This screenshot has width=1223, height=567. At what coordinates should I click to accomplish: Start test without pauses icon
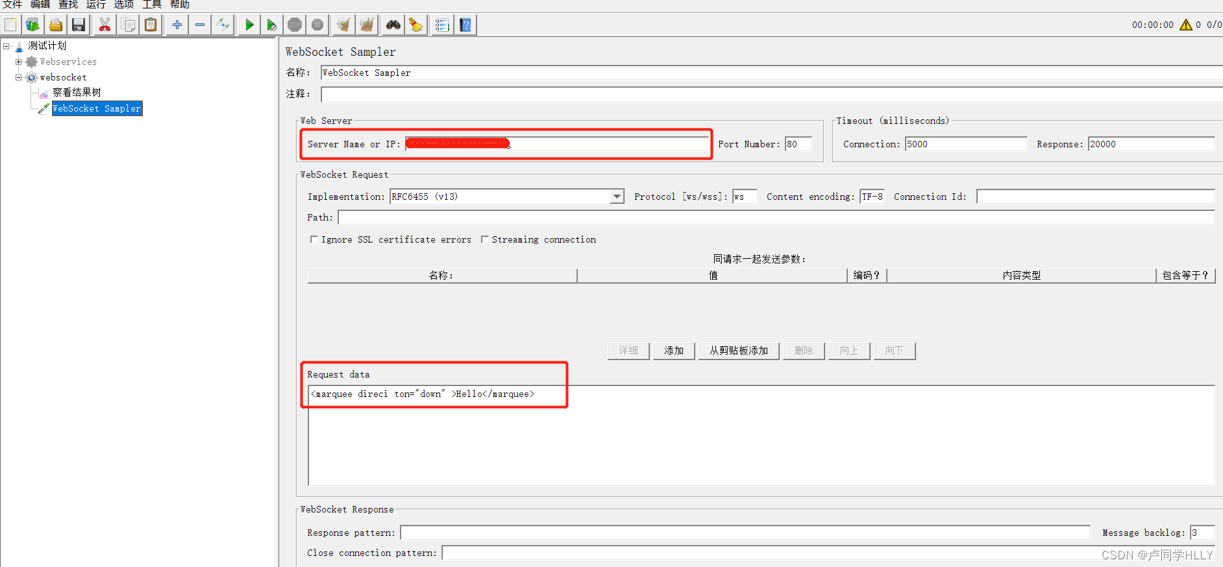271,25
